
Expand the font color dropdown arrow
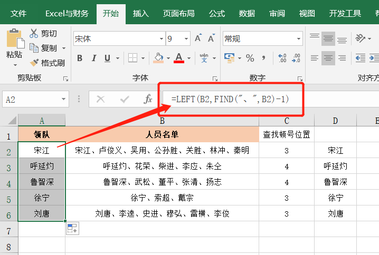coord(189,58)
